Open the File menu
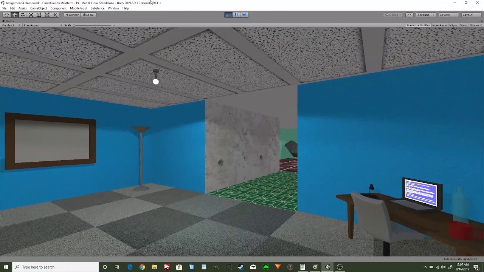Viewport: 484px width, 272px height. pos(4,8)
